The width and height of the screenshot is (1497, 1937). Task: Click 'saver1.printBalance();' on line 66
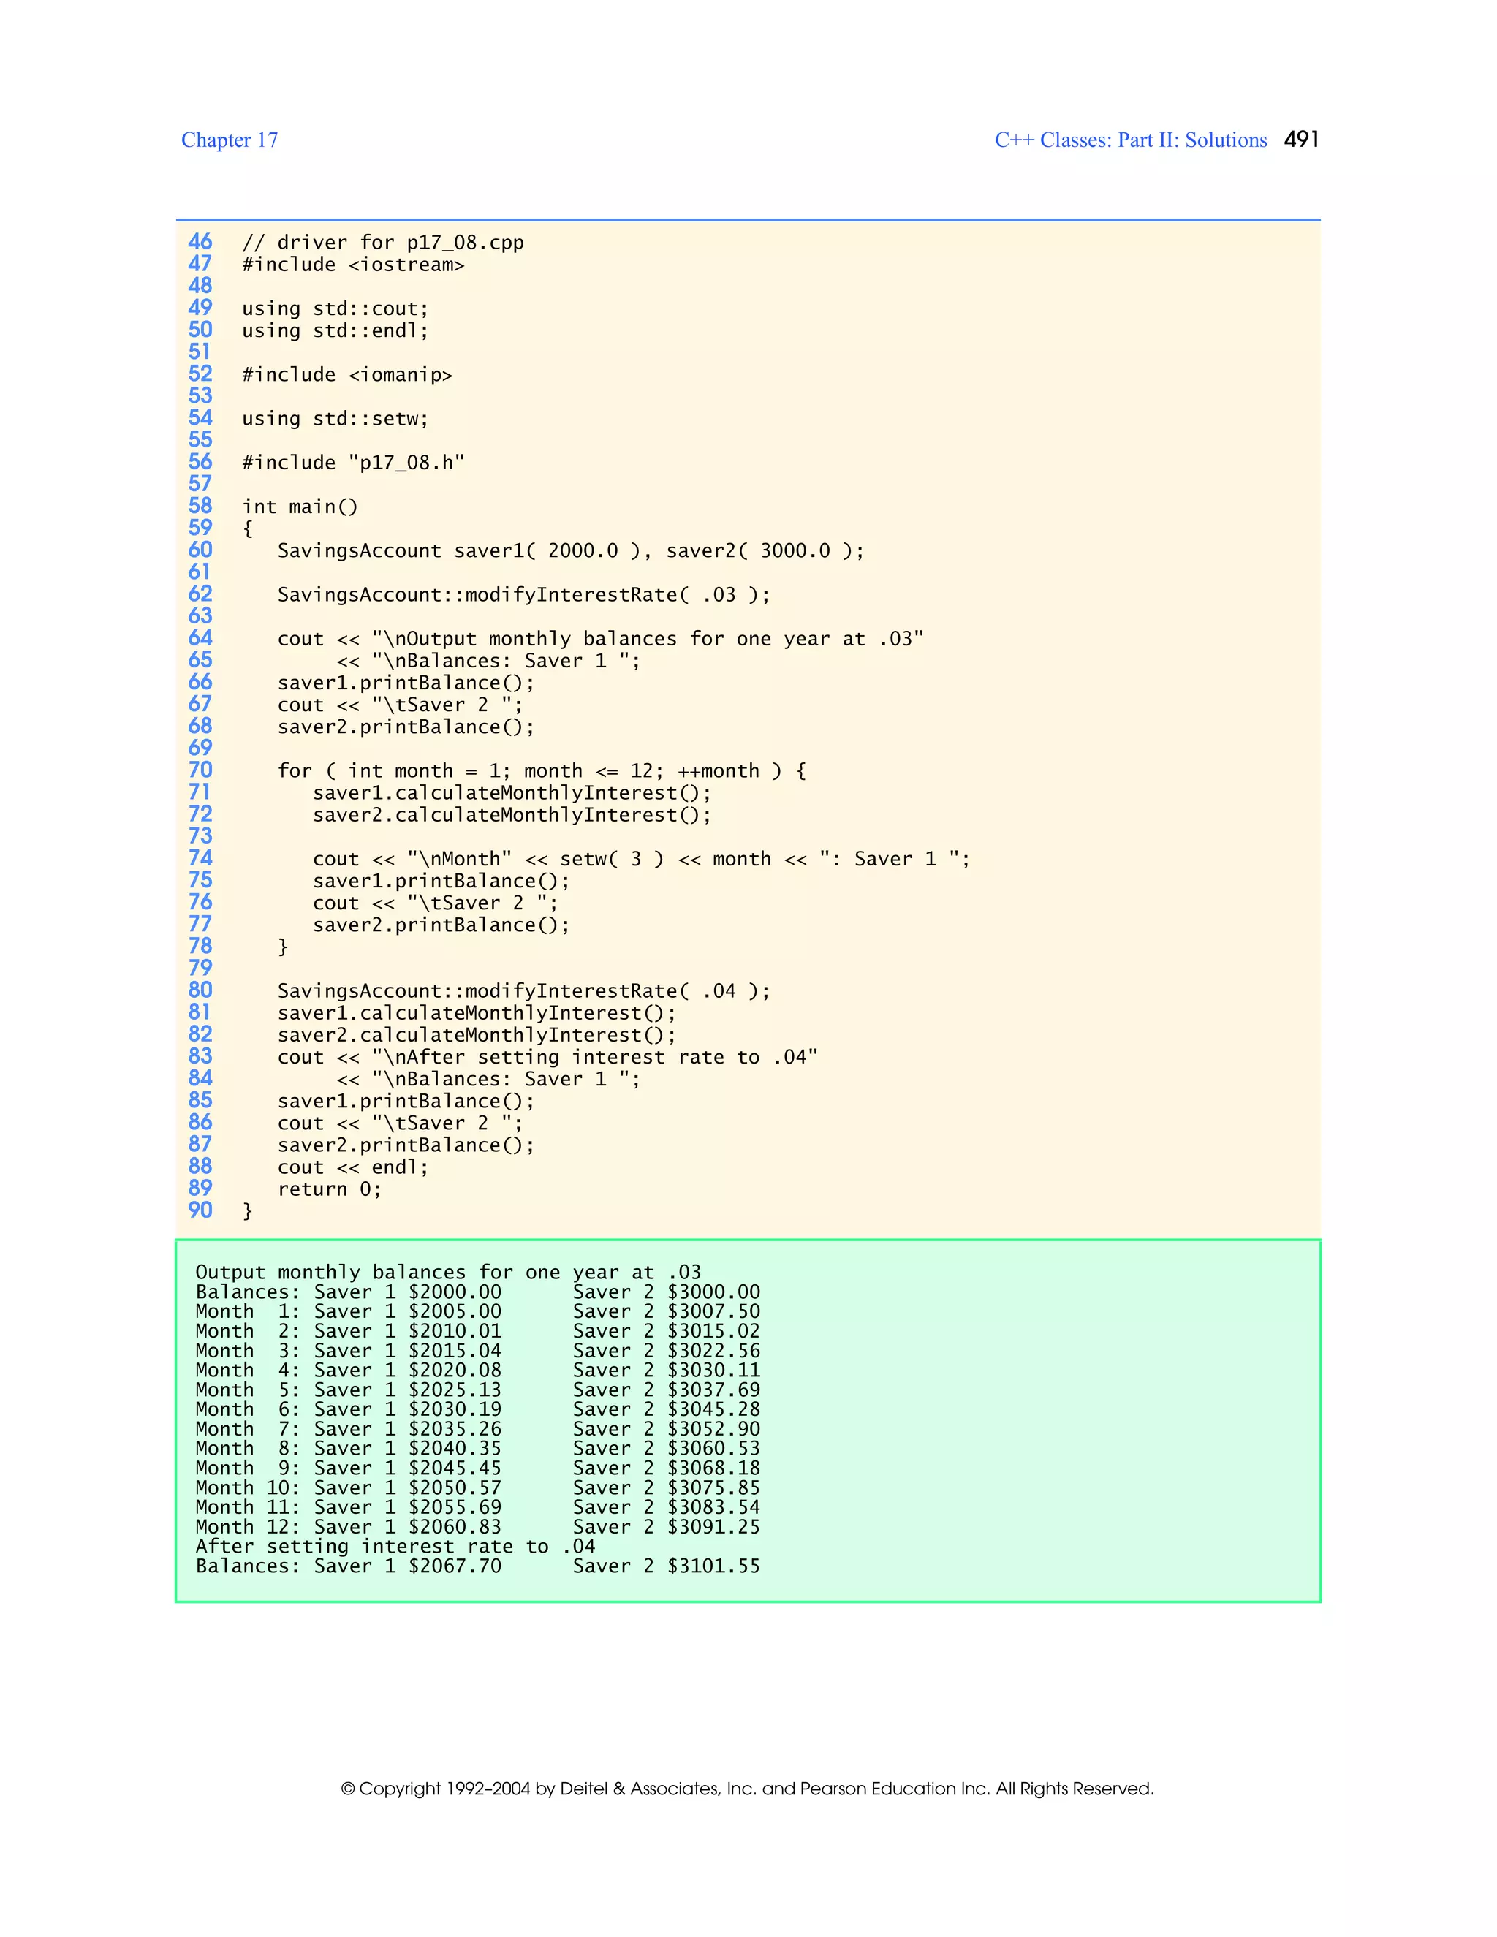pos(406,683)
